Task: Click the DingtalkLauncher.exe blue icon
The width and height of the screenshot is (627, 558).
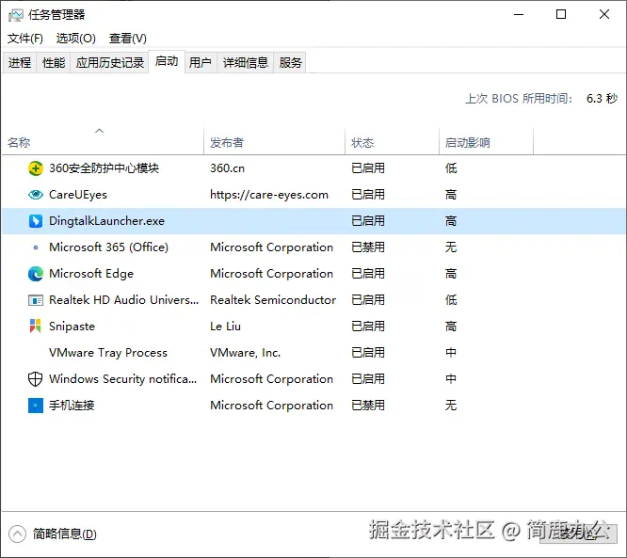Action: tap(36, 220)
